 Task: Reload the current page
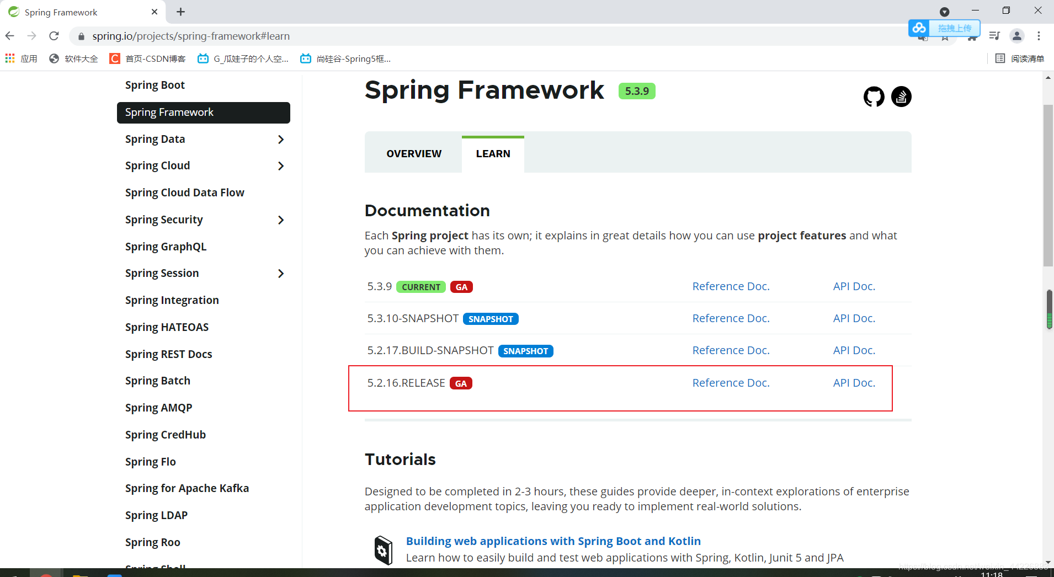coord(54,36)
